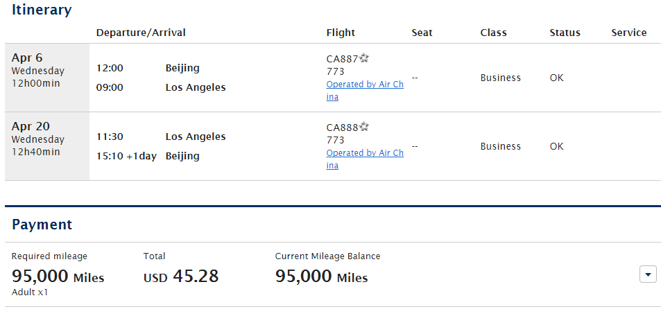Click flight number CA888
The width and height of the screenshot is (661, 316).
[x=343, y=128]
